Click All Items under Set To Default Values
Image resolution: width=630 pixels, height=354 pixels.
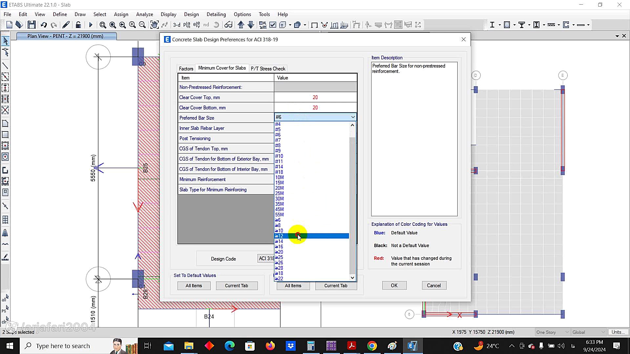point(194,286)
